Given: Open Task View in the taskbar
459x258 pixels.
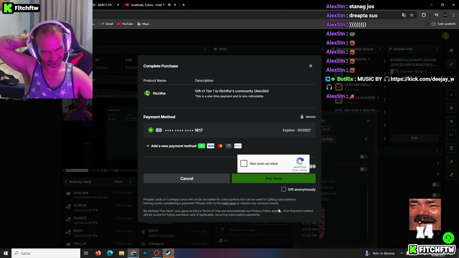Looking at the screenshot, I should tap(86, 253).
